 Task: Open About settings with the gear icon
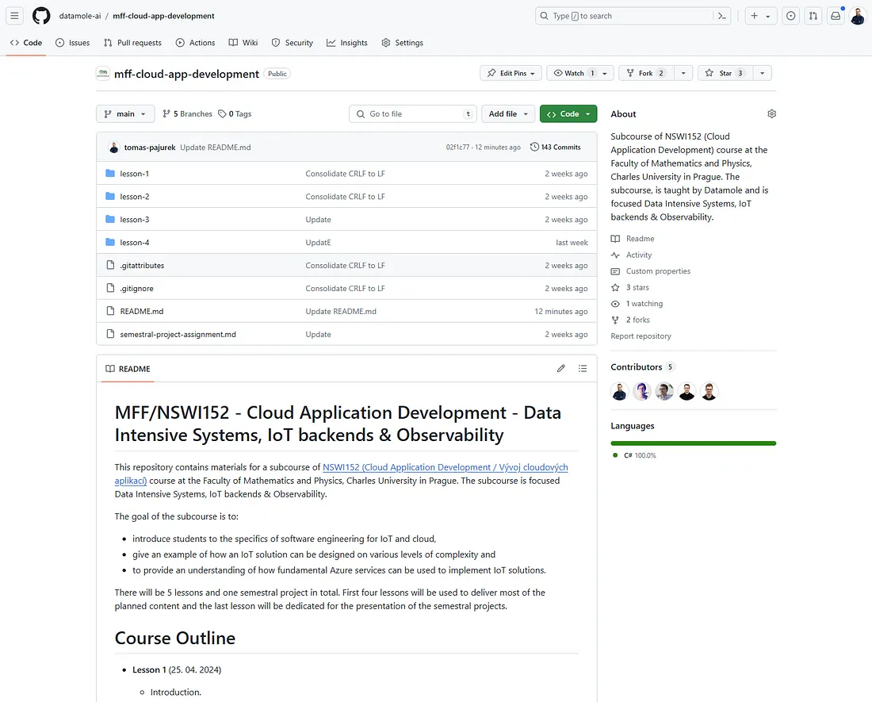tap(771, 113)
